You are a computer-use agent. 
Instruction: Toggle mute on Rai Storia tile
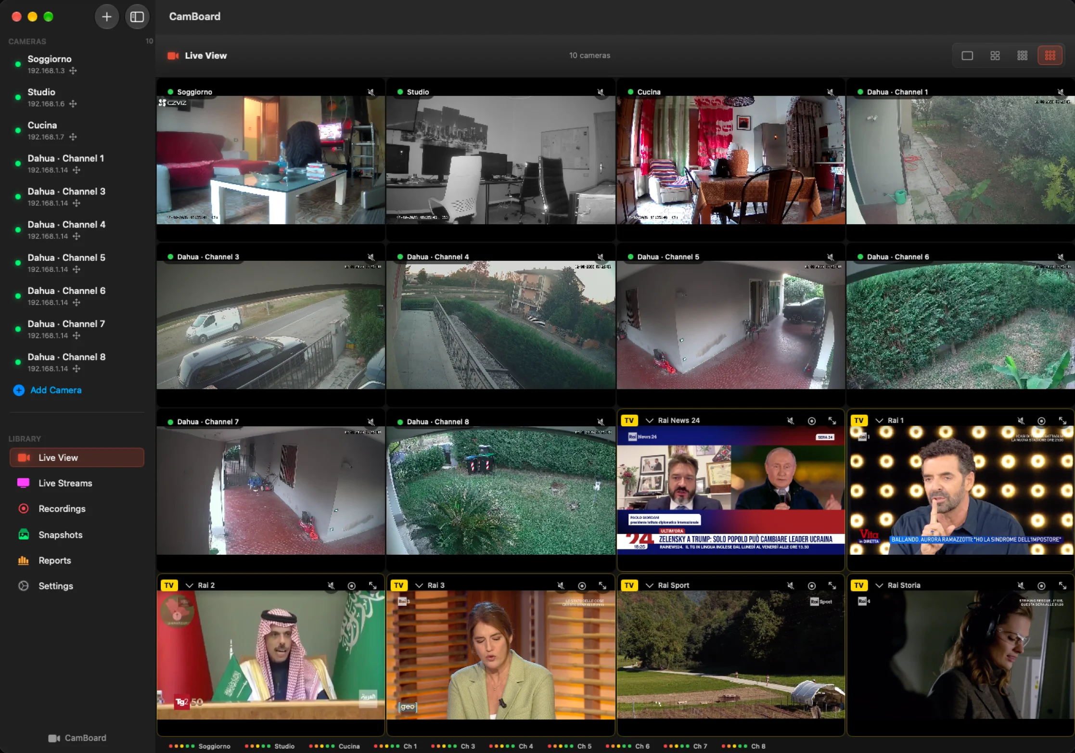pos(1021,586)
